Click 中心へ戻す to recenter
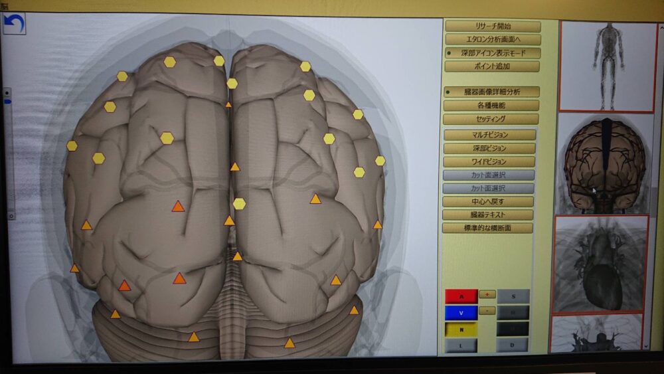The height and width of the screenshot is (374, 664). click(488, 201)
